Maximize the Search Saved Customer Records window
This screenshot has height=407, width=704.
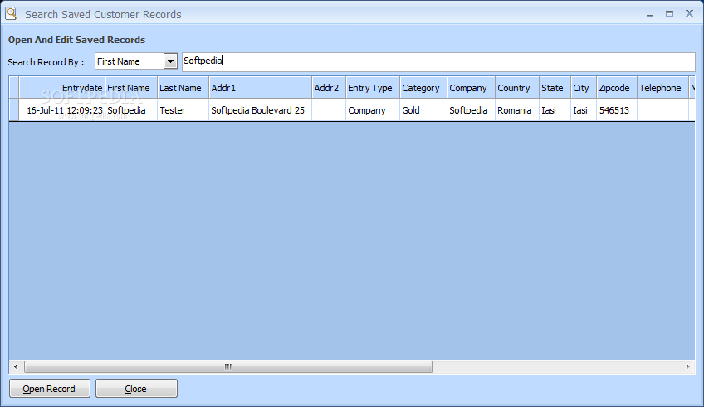[669, 14]
